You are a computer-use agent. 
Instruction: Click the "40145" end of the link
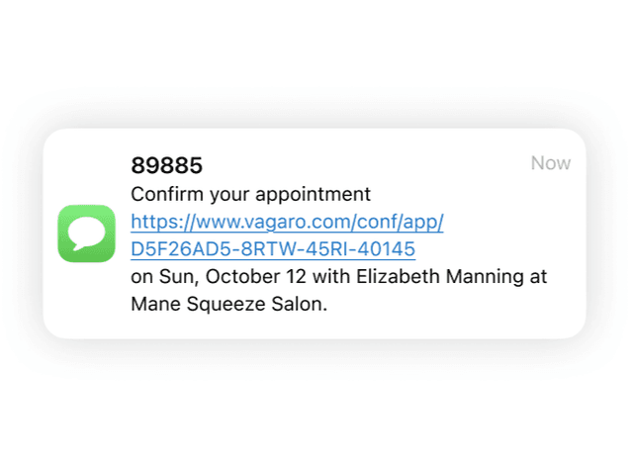(x=390, y=248)
